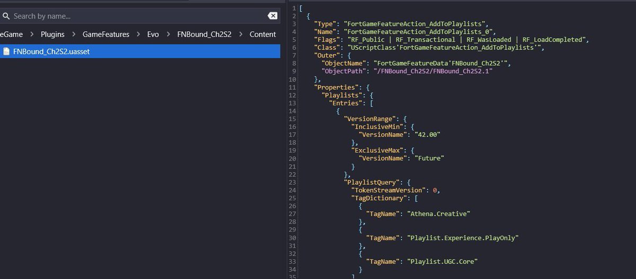Click the "FortGameFeatureAction_AddToPlaylists" Type value
636x279 pixels.
click(x=415, y=24)
